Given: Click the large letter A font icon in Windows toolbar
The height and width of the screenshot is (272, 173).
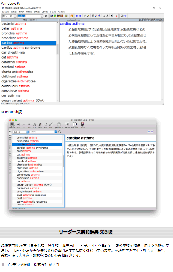Looking at the screenshot, I should point(107,16).
